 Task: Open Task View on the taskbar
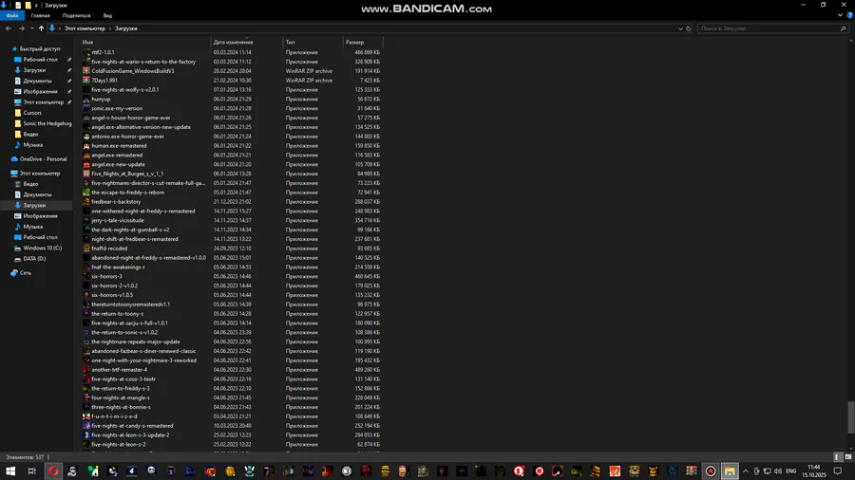coord(31,471)
